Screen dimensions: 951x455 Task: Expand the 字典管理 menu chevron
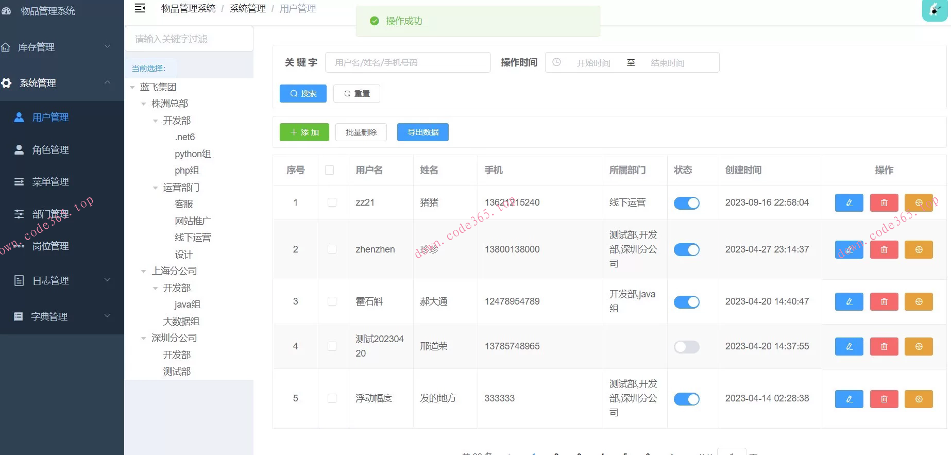click(107, 316)
